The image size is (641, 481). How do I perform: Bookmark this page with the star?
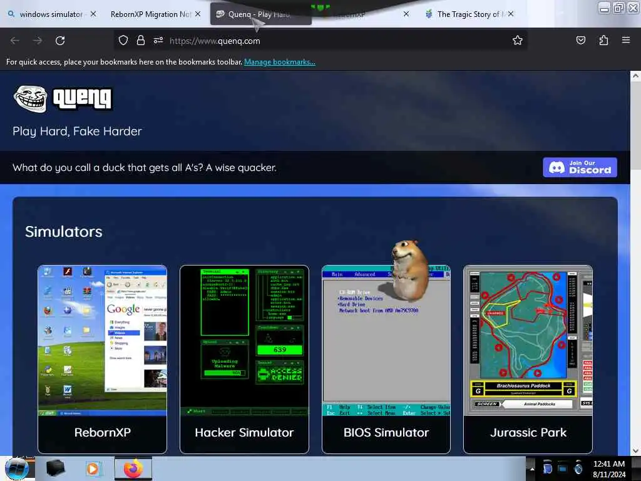coord(518,40)
